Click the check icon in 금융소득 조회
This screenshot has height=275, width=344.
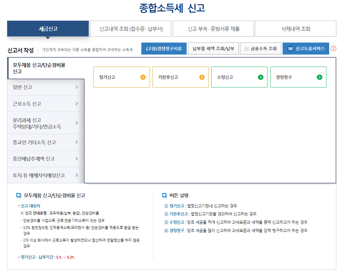pos(247,49)
